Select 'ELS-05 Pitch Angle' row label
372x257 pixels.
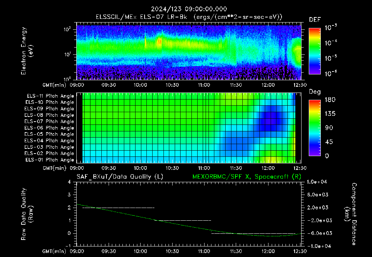pos(49,134)
